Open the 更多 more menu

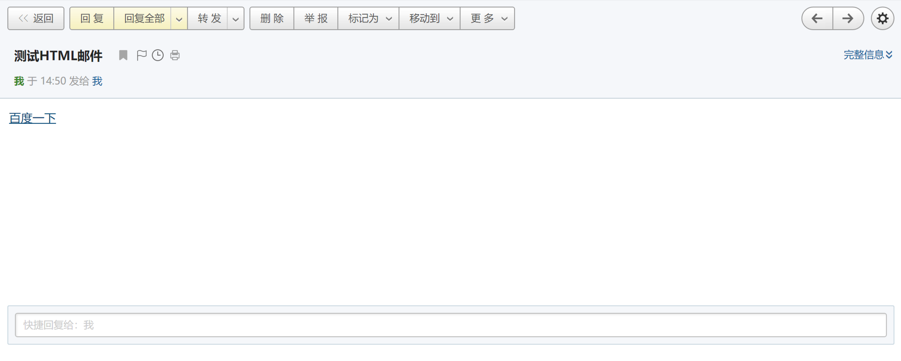(x=488, y=19)
